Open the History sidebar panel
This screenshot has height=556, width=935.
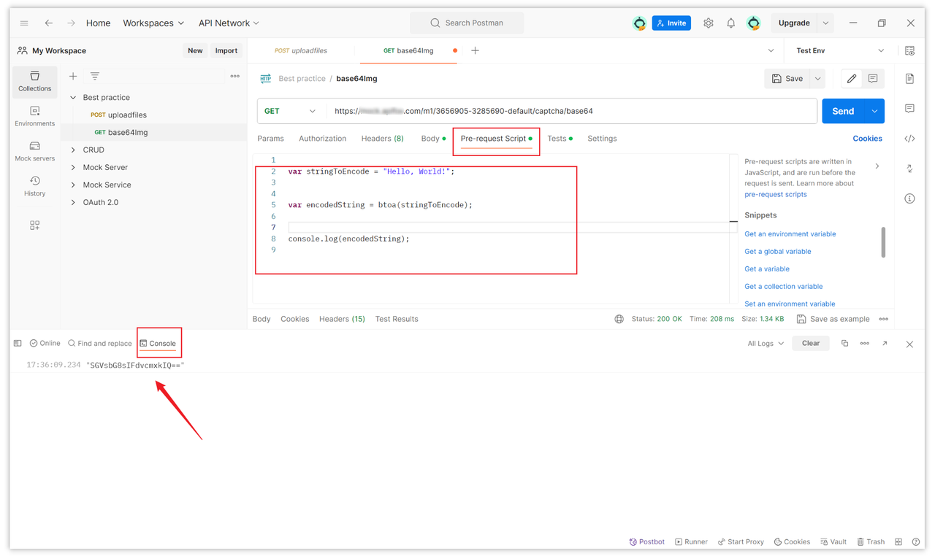[x=35, y=186]
